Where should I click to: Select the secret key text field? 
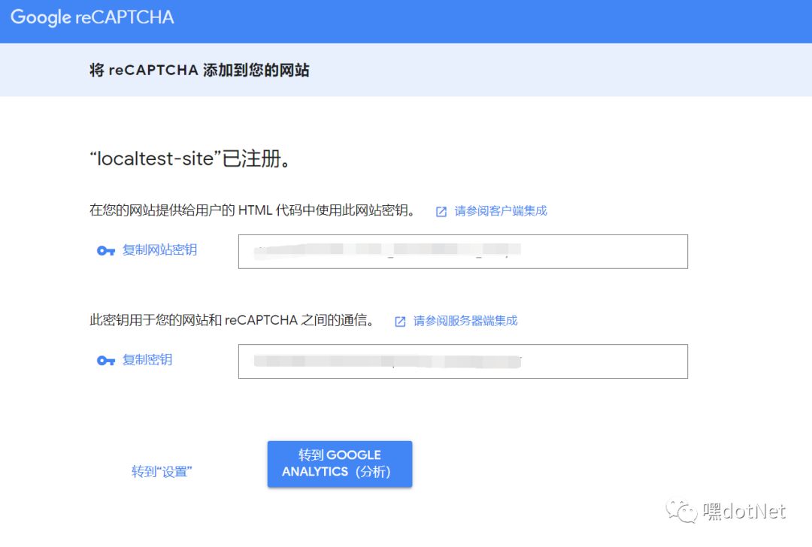point(463,361)
